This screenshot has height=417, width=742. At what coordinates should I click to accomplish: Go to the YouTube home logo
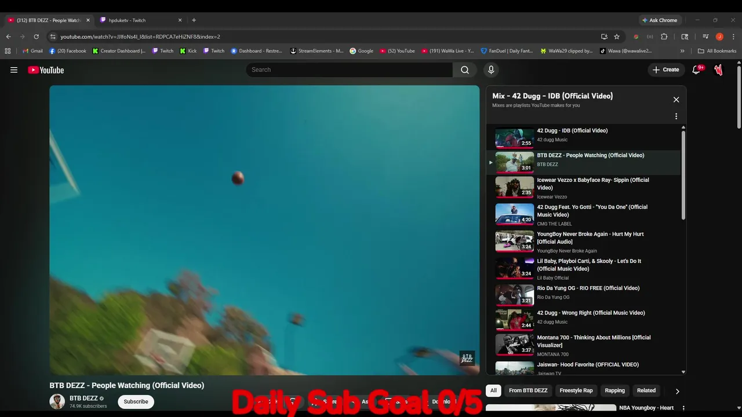click(x=46, y=70)
